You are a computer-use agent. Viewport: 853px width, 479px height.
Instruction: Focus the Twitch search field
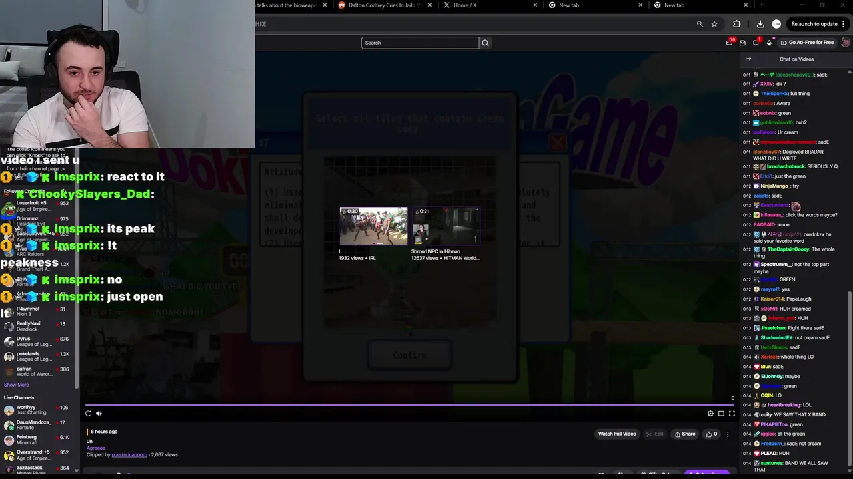[x=420, y=43]
